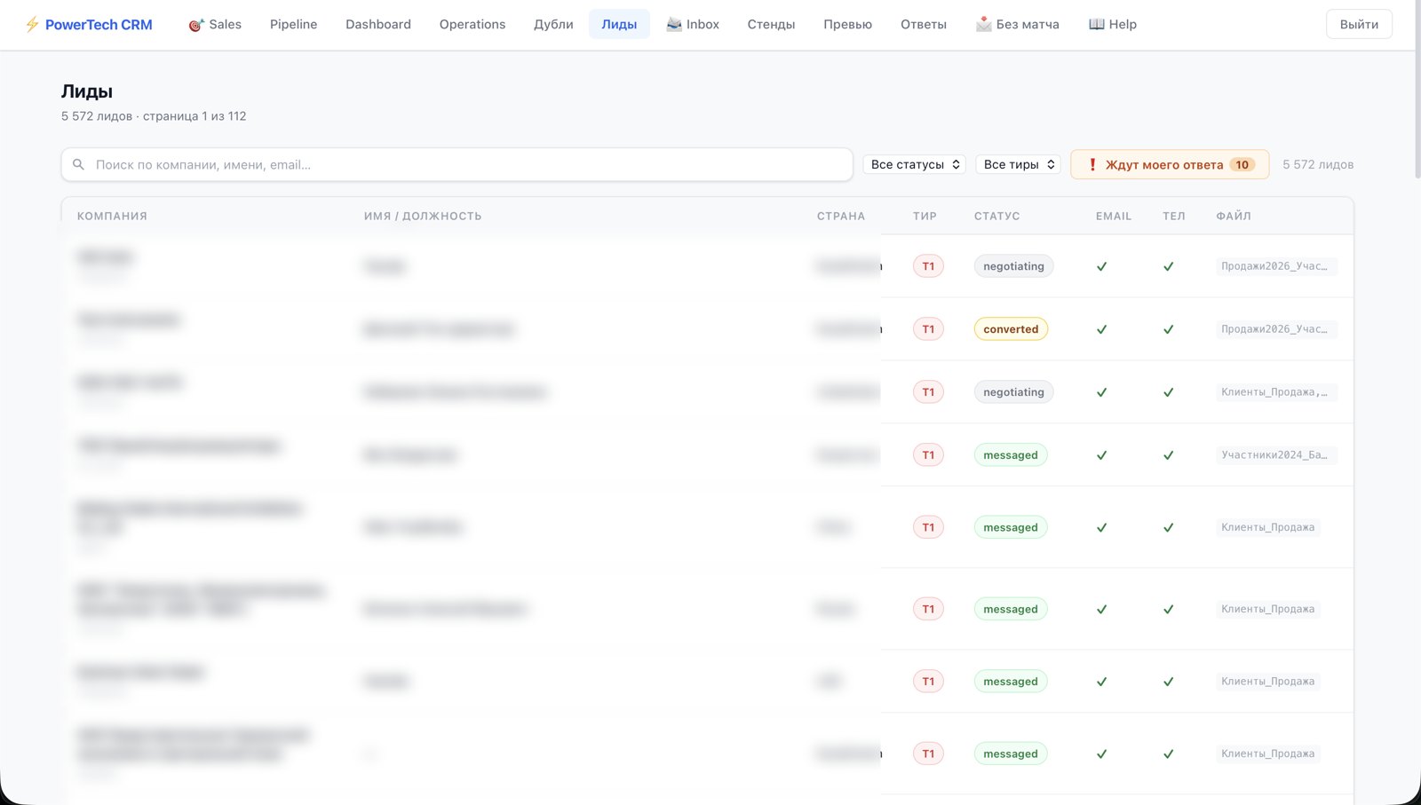This screenshot has height=805, width=1421.
Task: Open Help book icon
Action: click(x=1097, y=24)
